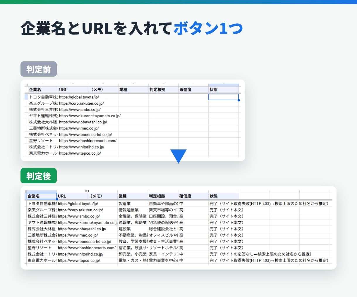Click HTTP 403 status cell in トヨタ row
Viewport: 357px width, 297px height.
[269, 203]
